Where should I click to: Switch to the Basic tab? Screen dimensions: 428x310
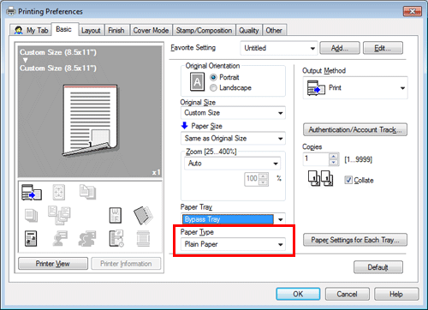[x=65, y=29]
